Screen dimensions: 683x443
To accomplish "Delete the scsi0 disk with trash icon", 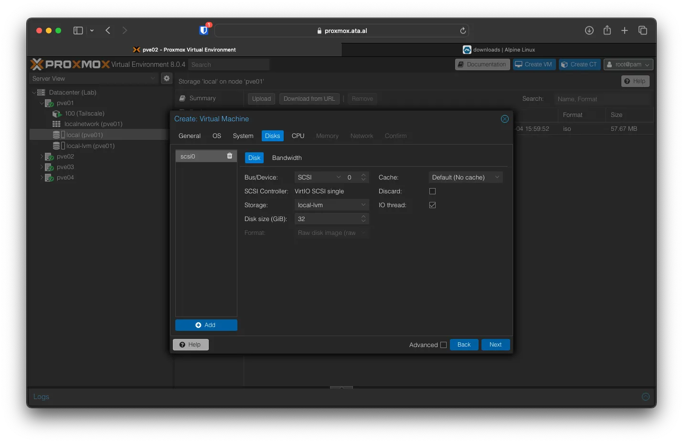I will [x=230, y=156].
